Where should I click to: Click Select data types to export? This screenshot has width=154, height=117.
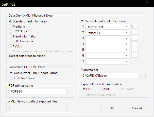coord(28,56)
